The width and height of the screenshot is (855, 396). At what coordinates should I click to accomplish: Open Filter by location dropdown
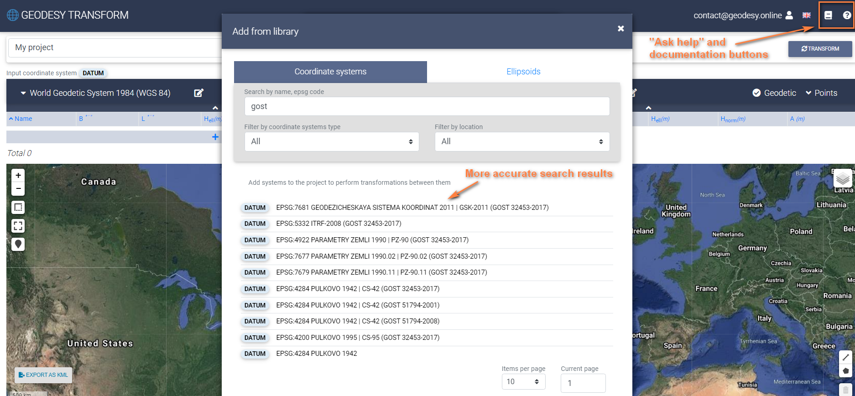(x=522, y=142)
